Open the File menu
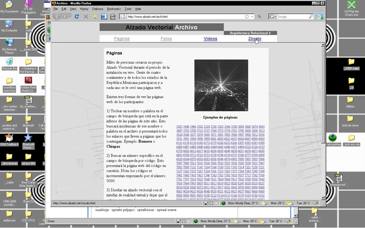The image size is (365, 228). click(55, 9)
